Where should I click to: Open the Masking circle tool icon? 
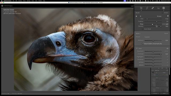164,8
